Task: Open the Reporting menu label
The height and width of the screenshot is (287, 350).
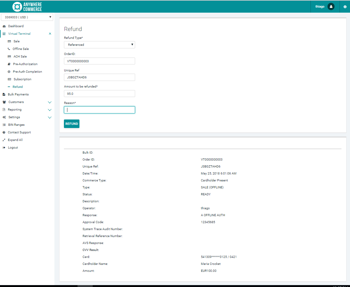Action: point(15,109)
